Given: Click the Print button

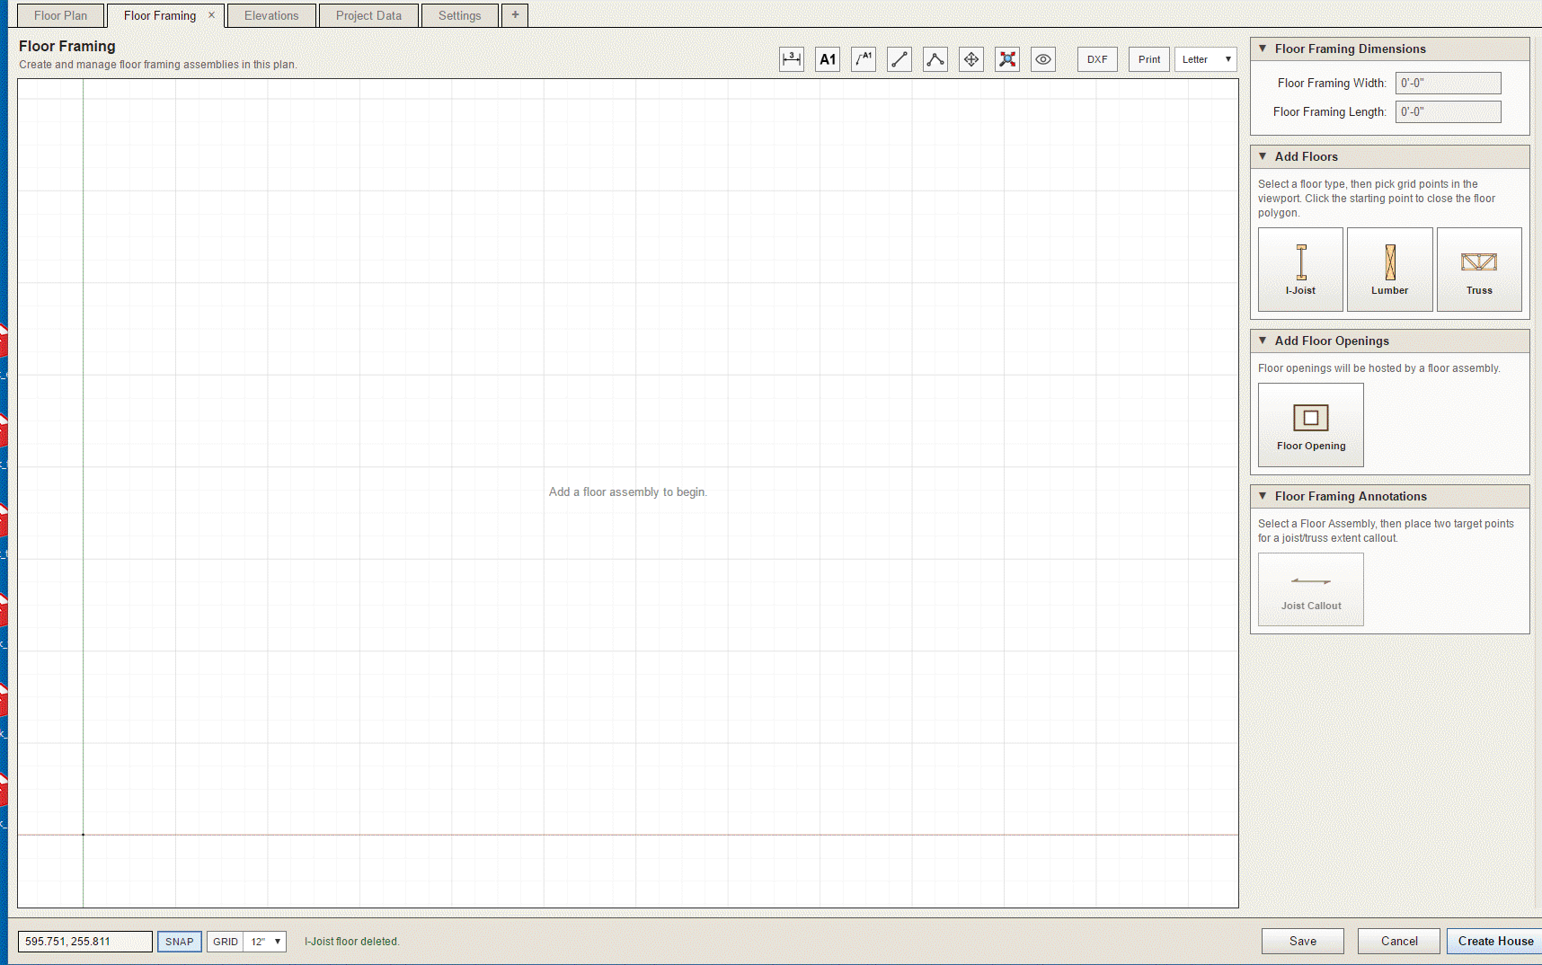Looking at the screenshot, I should coord(1149,59).
